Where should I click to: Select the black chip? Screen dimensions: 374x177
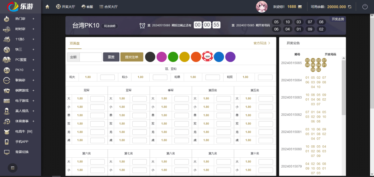(x=150, y=56)
